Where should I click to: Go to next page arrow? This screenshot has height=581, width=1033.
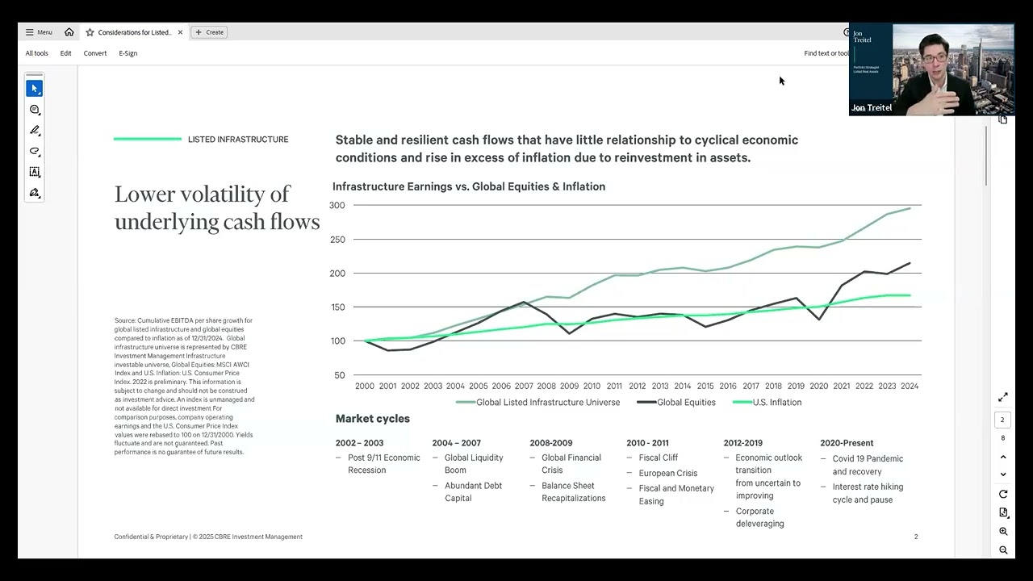(x=1003, y=474)
